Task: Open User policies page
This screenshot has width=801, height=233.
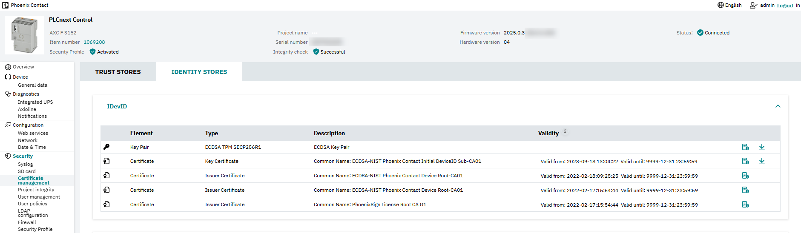Action: [32, 204]
